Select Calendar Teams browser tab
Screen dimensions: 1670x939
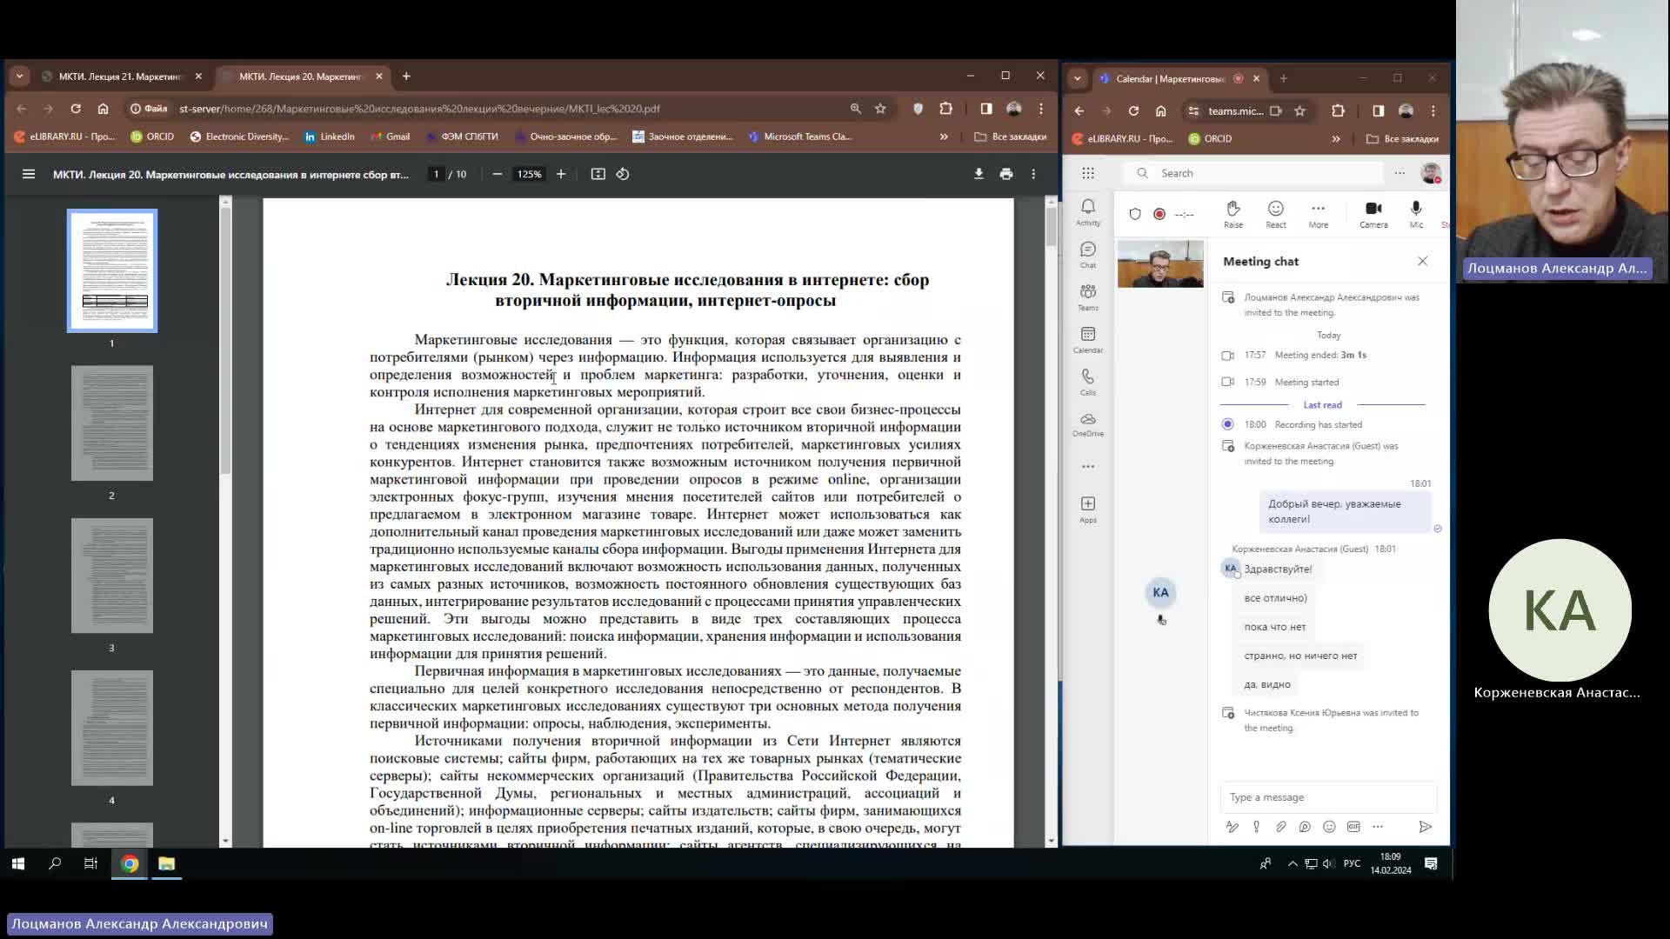(x=1180, y=78)
